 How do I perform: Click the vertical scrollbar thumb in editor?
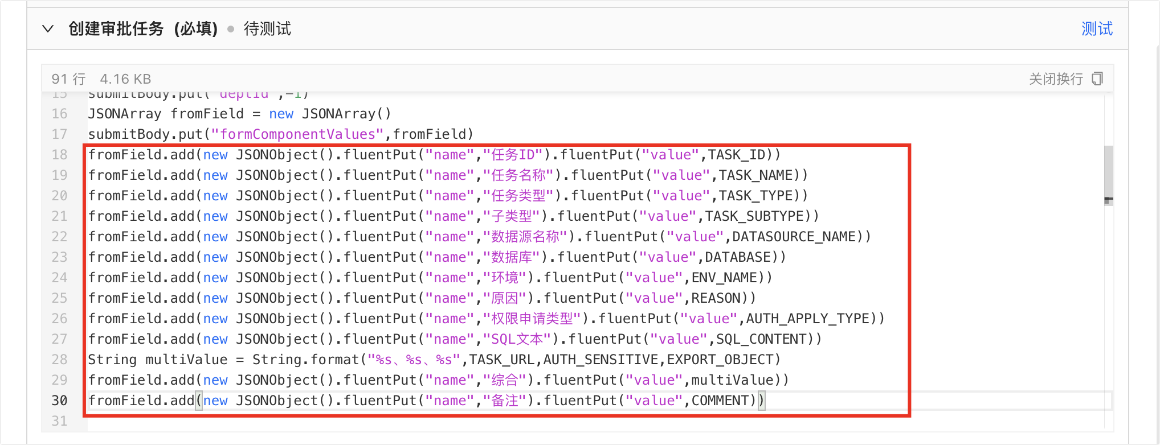tap(1108, 174)
